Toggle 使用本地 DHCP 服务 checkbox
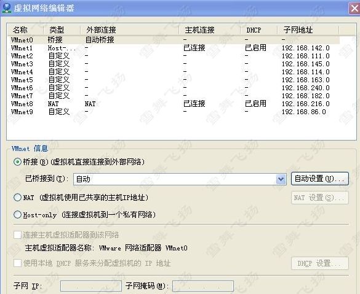Image resolution: width=360 pixels, height=294 pixels. click(17, 263)
